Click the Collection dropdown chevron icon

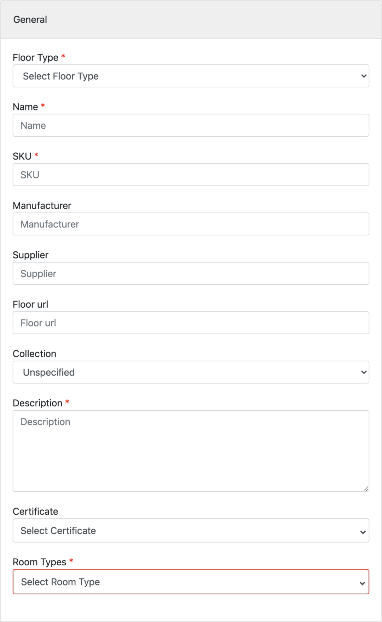[364, 372]
